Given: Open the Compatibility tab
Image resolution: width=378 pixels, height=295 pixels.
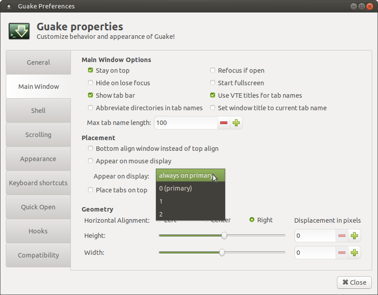Looking at the screenshot, I should [38, 255].
